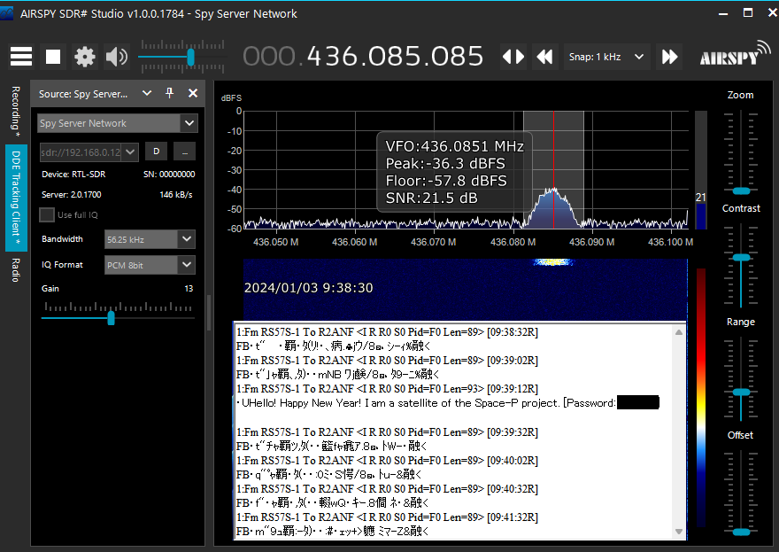Adjust the Range slider

coord(741,392)
